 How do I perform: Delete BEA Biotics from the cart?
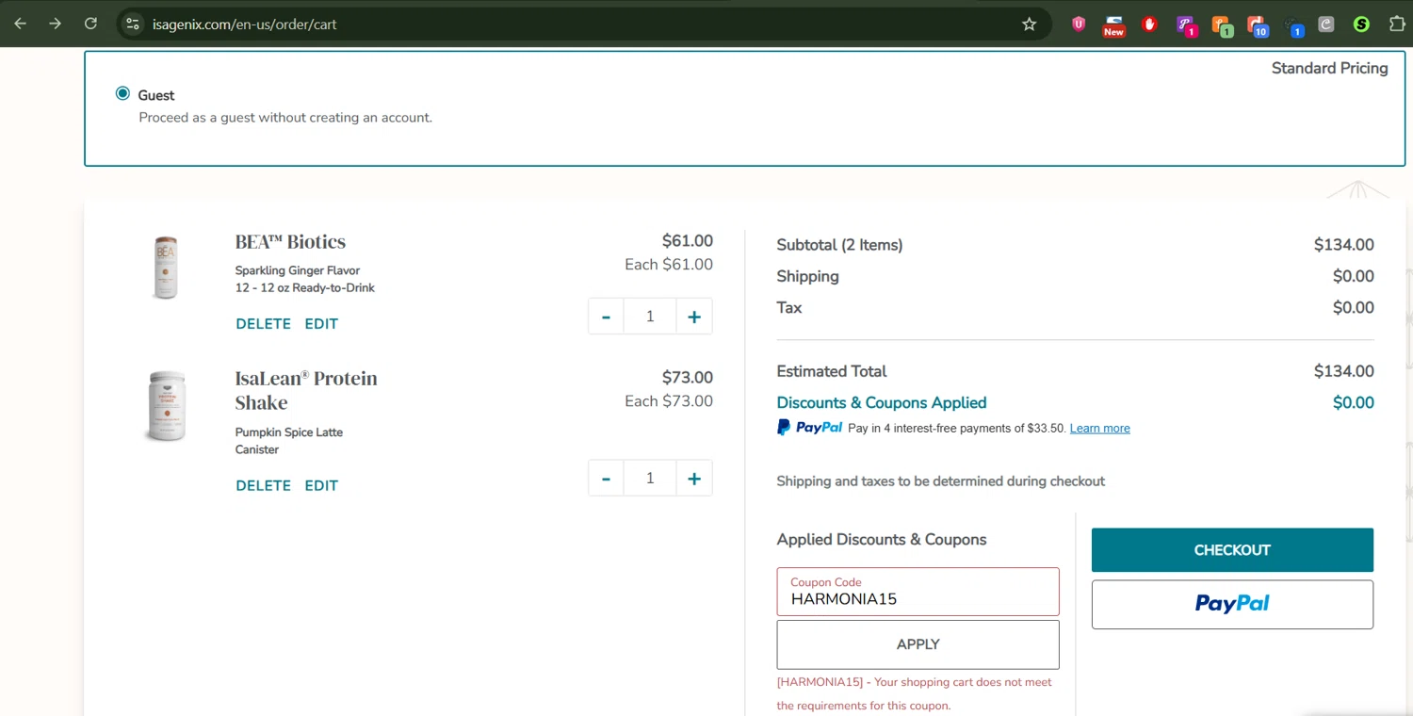(263, 324)
